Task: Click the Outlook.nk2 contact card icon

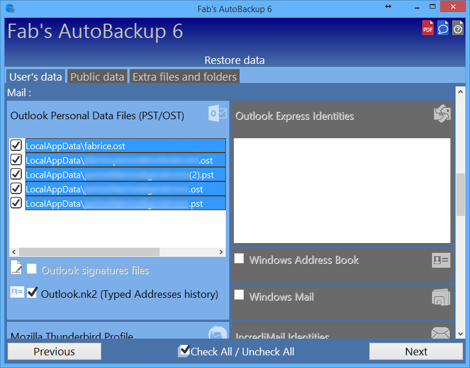Action: click(17, 292)
